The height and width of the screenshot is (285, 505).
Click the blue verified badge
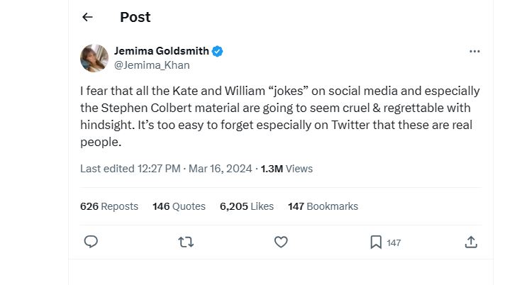click(218, 51)
